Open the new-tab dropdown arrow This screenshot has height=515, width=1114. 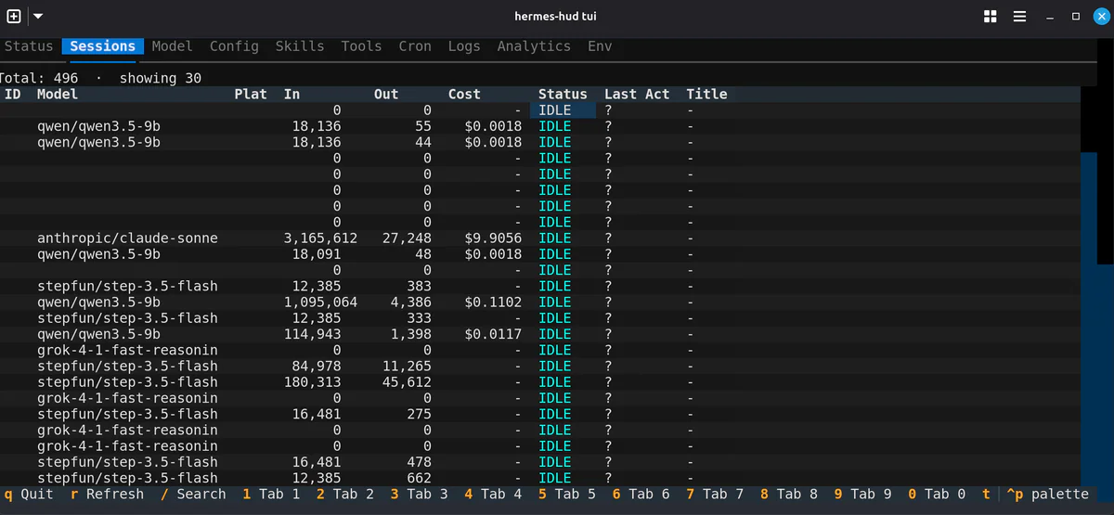pos(37,17)
